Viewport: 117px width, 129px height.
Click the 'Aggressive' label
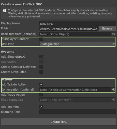(x=9, y=62)
